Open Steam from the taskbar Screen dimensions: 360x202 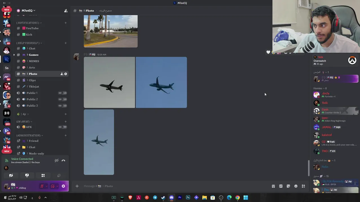pos(163,198)
